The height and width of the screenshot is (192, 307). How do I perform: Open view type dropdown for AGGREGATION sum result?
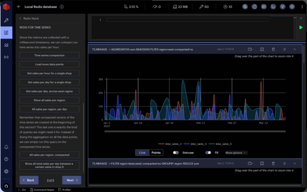coord(251,49)
